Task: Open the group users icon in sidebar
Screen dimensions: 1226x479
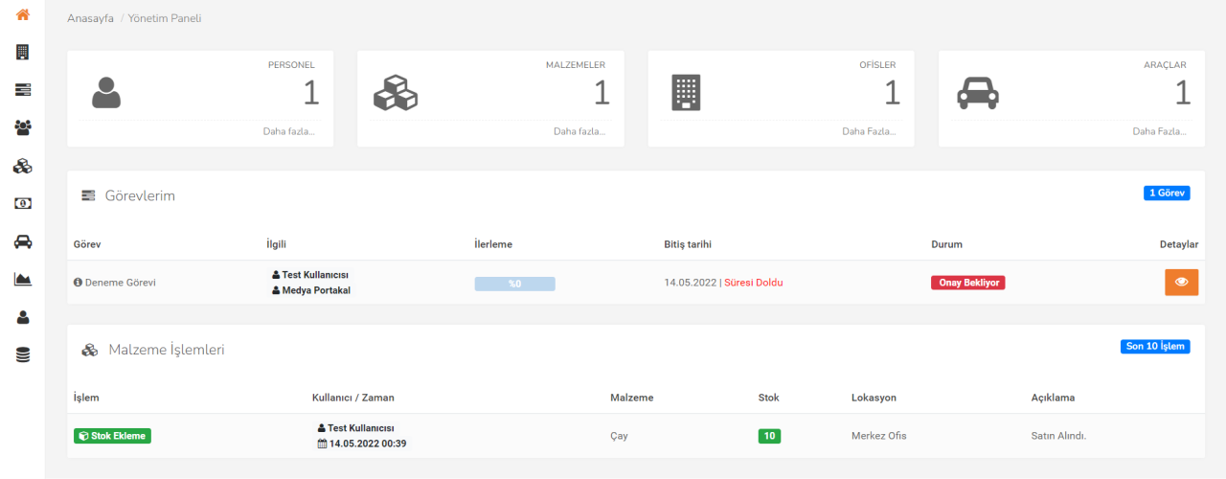Action: coord(22,126)
